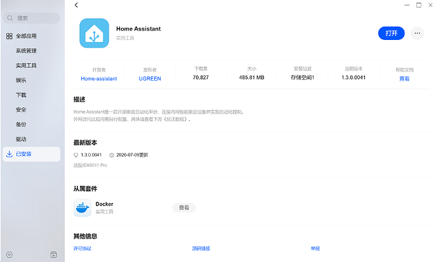Click the 从属套件 section heading
This screenshot has height=262, width=438.
point(85,188)
